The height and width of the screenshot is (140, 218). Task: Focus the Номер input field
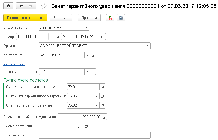tap(32, 36)
